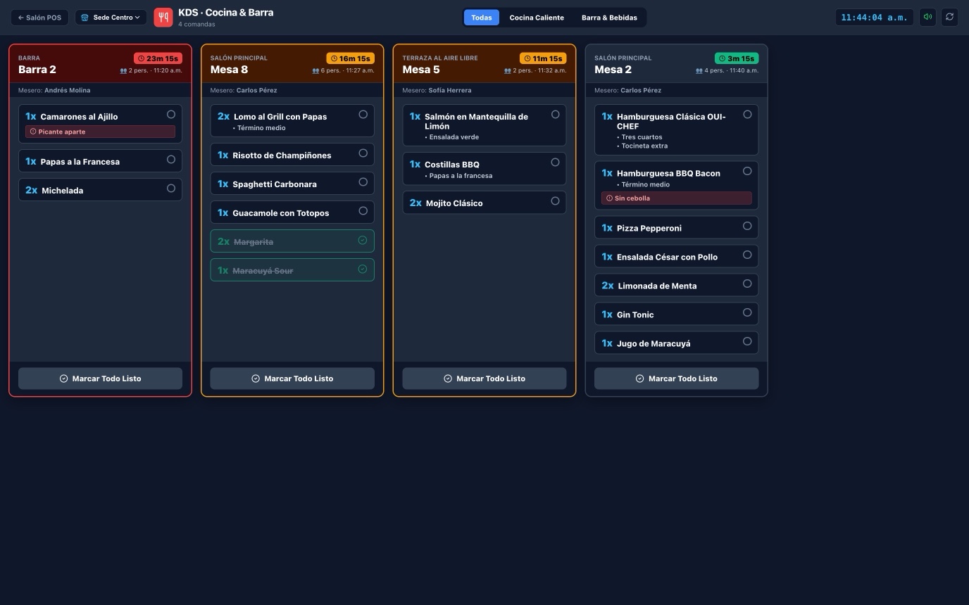Go back to Salón POS
The image size is (969, 605).
[x=39, y=18]
